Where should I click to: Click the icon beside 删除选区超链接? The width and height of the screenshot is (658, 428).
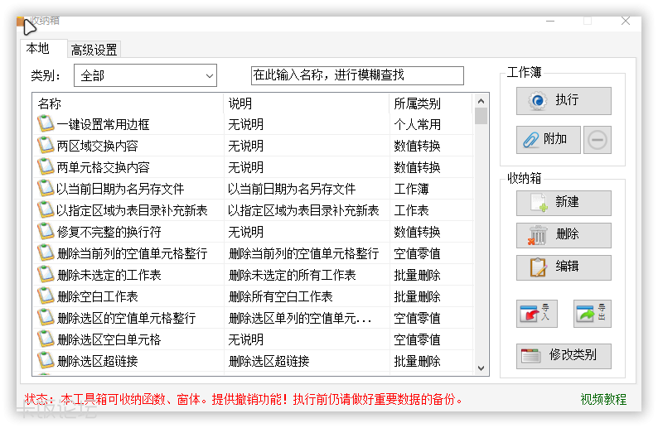click(x=45, y=361)
